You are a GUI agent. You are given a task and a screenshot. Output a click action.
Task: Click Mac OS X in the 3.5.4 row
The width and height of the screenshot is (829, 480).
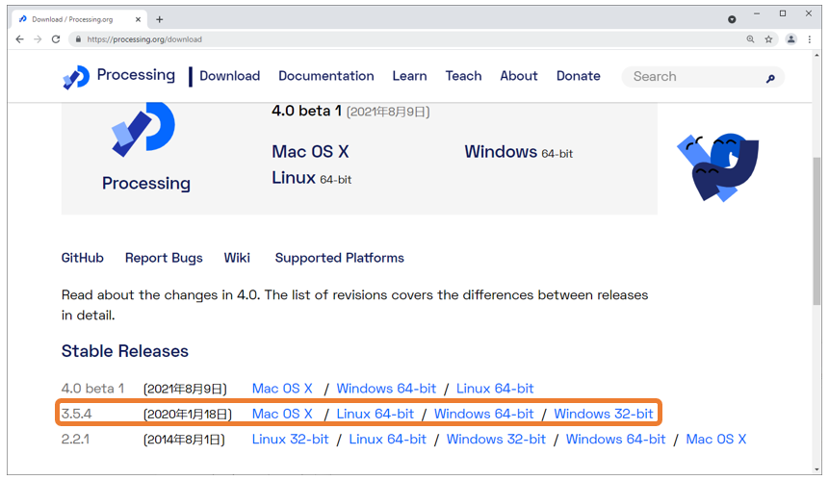282,414
